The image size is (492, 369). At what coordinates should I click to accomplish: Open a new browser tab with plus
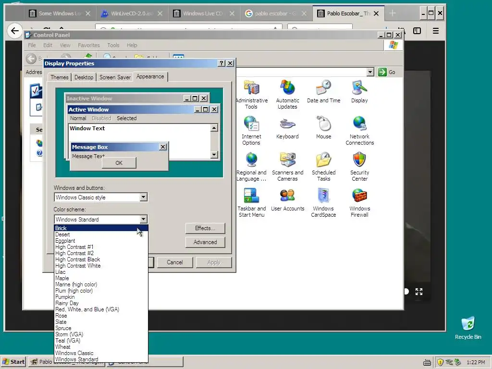click(392, 13)
